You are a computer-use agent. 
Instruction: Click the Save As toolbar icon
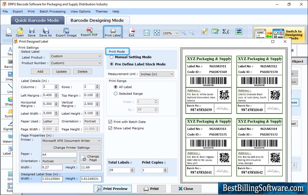coord(45,32)
